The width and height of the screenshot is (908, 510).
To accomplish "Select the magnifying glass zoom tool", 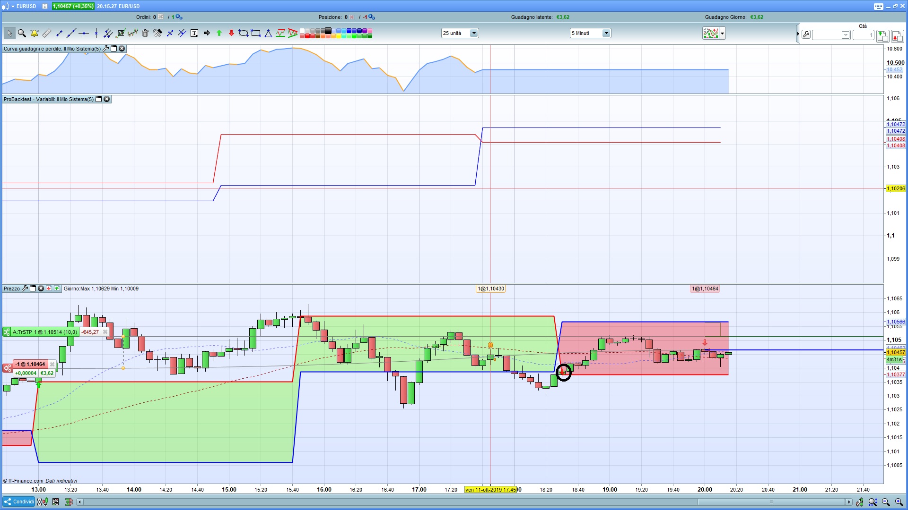I will 22,33.
